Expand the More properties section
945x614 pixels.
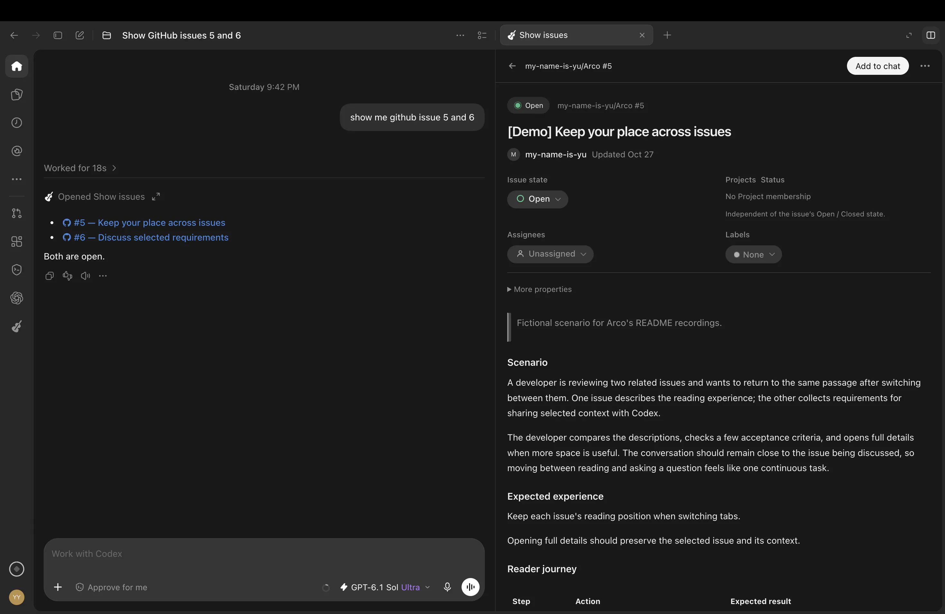click(539, 289)
